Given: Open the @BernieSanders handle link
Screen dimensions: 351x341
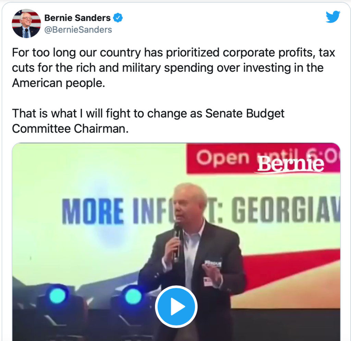Looking at the screenshot, I should (x=78, y=30).
